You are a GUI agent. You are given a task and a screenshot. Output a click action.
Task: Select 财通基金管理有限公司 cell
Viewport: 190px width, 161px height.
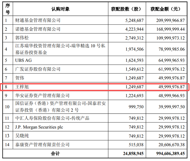[38, 20]
